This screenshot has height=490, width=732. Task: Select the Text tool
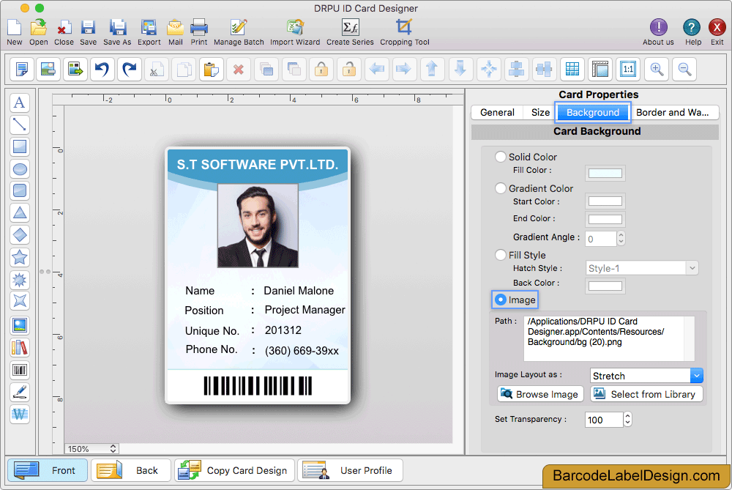(x=20, y=103)
